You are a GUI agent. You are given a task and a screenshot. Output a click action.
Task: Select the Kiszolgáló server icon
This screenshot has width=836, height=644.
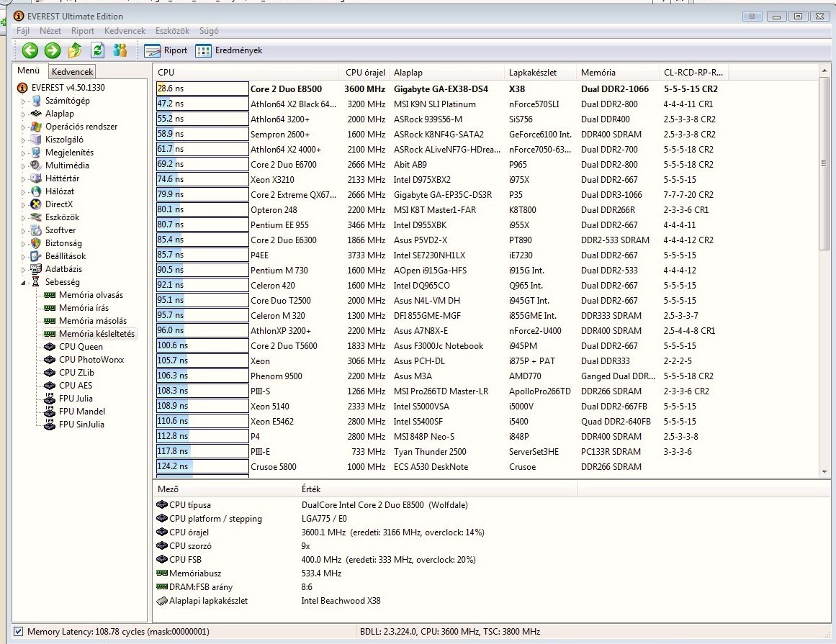pos(36,140)
